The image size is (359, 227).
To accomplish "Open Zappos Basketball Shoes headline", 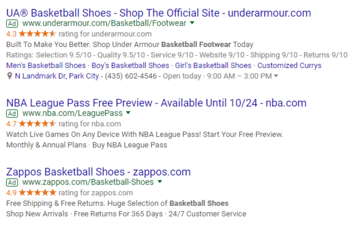I will pyautogui.click(x=99, y=172).
